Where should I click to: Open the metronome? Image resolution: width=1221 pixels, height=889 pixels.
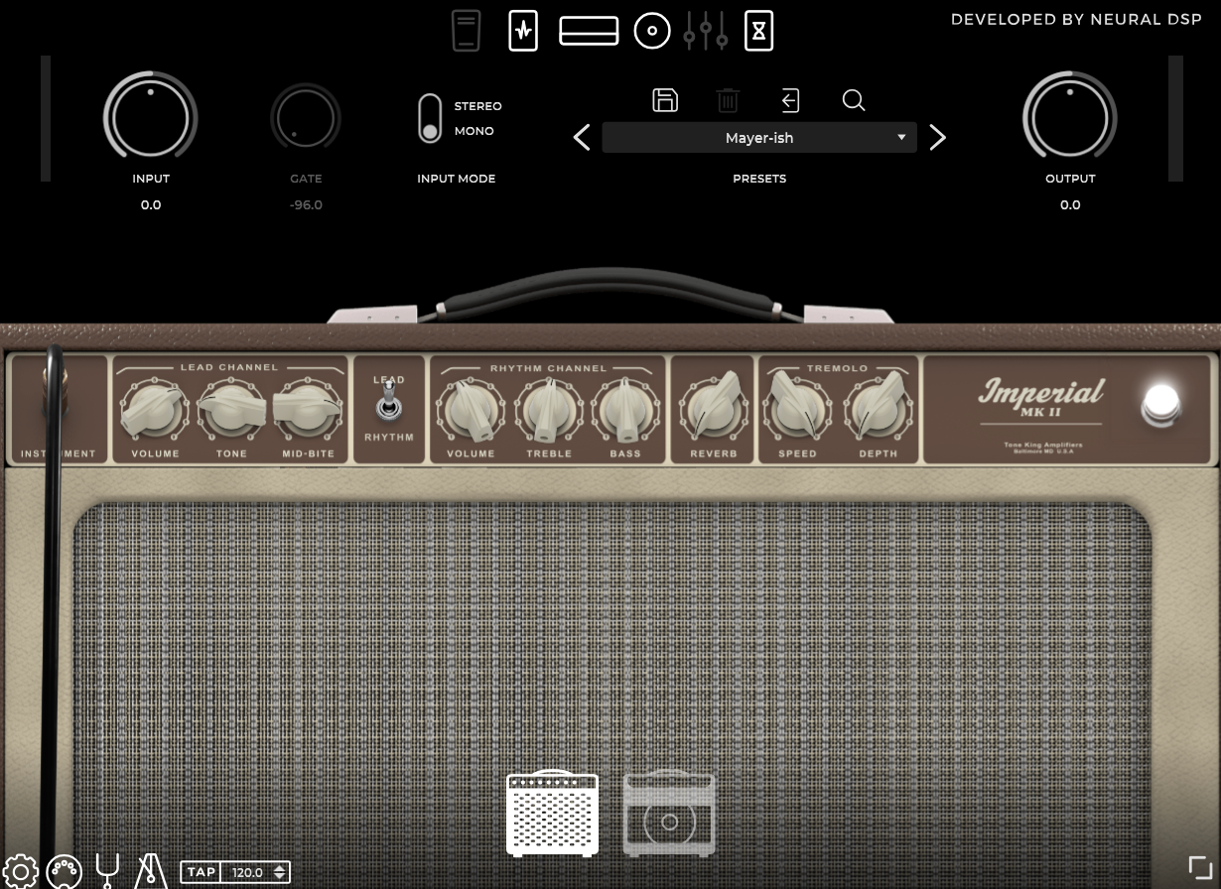click(x=150, y=870)
